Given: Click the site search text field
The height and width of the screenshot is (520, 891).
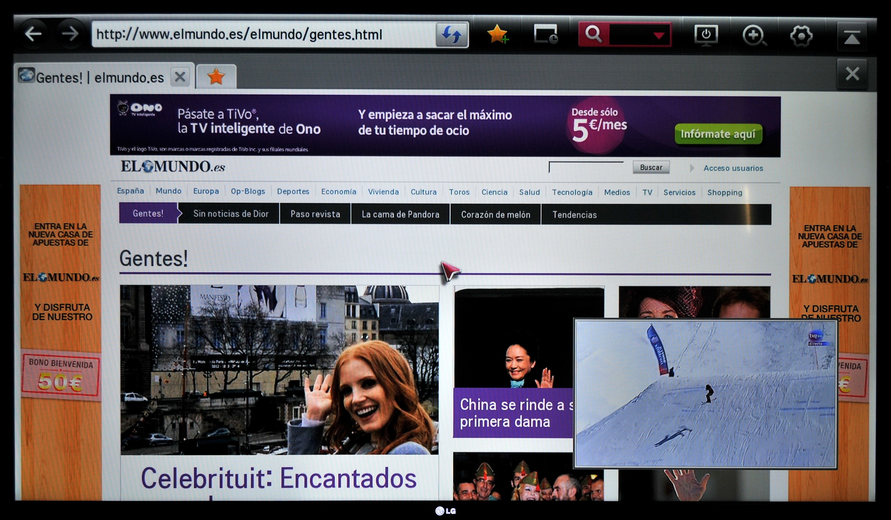Looking at the screenshot, I should (x=586, y=167).
